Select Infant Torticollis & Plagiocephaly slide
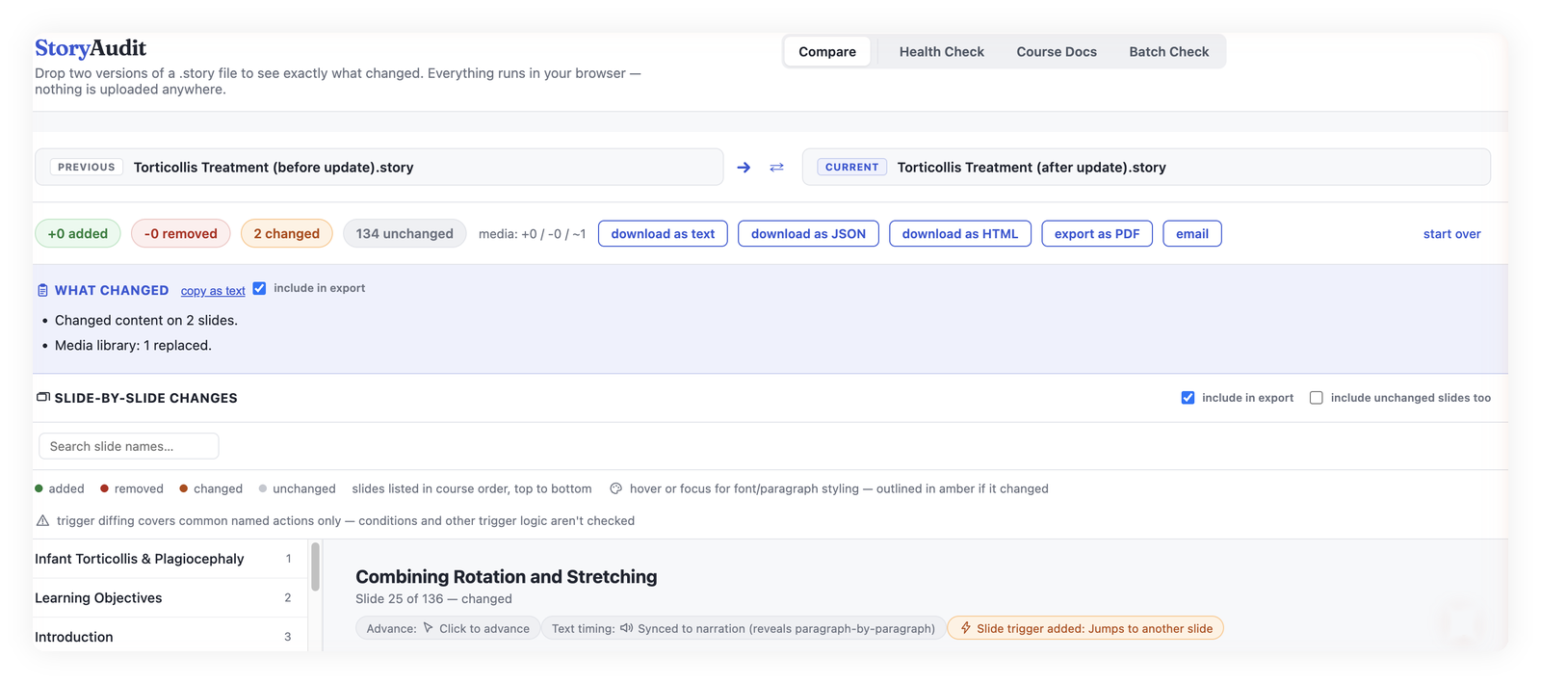This screenshot has width=1541, height=684. pyautogui.click(x=170, y=559)
